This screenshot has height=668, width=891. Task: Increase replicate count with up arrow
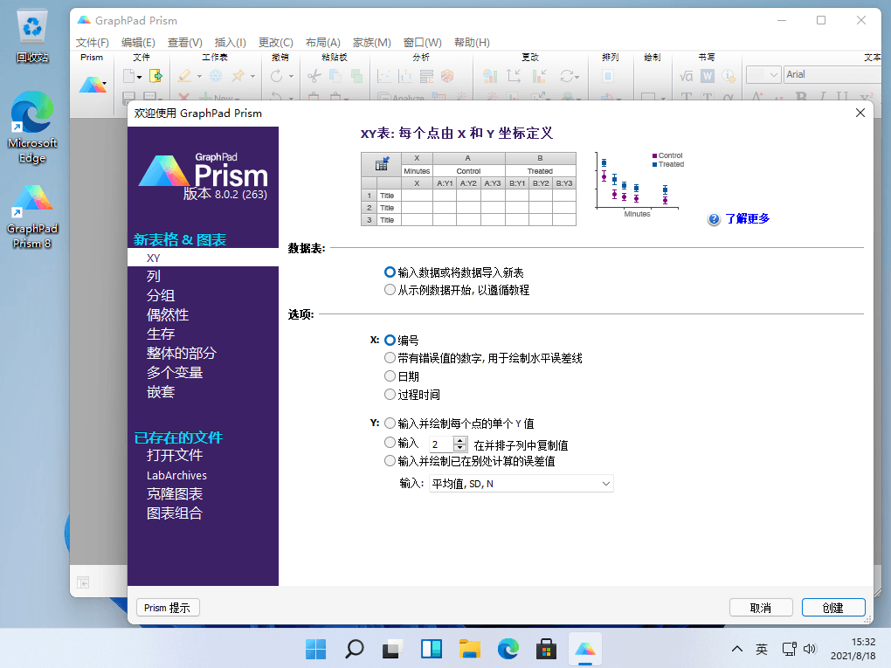pos(460,441)
